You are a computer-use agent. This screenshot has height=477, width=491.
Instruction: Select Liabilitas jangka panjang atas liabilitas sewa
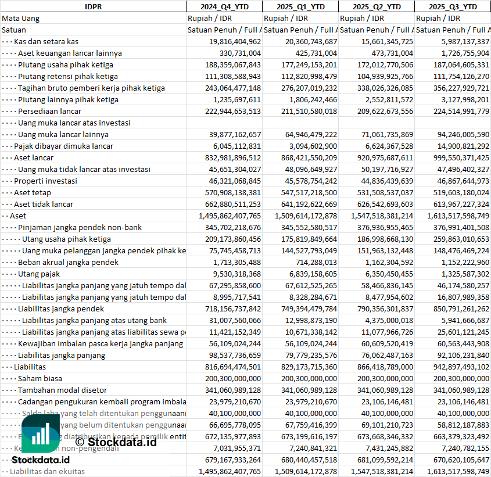104,332
